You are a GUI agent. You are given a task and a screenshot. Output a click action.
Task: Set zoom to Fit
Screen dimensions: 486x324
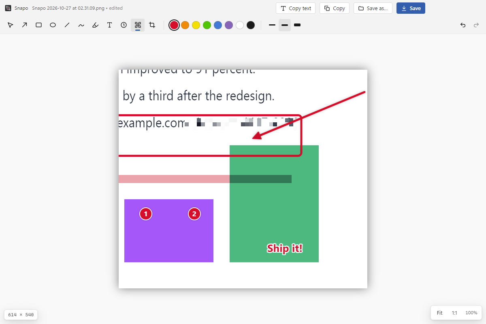(x=439, y=313)
